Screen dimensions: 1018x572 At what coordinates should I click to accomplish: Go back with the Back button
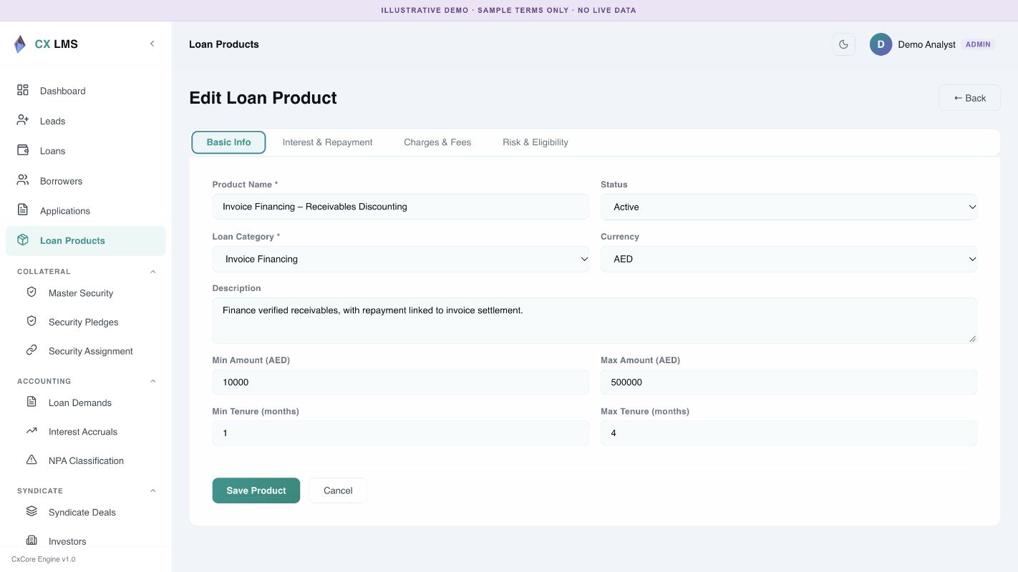tap(969, 98)
